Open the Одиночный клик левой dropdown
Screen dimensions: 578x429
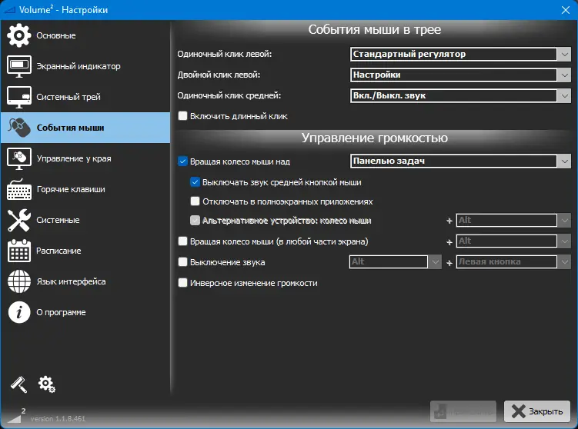(x=460, y=54)
